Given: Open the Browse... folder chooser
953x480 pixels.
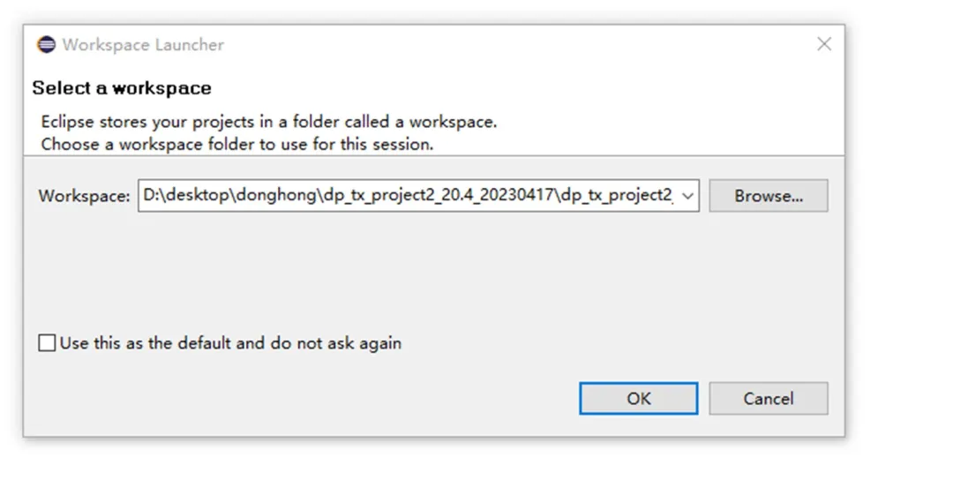Looking at the screenshot, I should click(768, 196).
